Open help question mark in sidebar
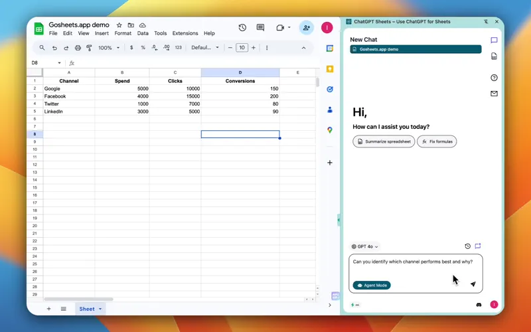Screen dimensions: 531x332 (494, 78)
